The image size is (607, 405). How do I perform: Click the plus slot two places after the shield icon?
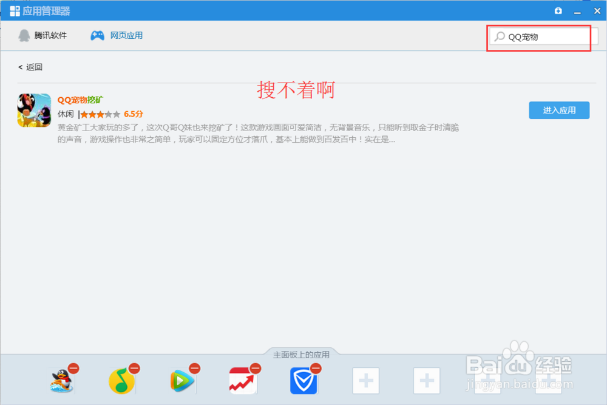(x=427, y=381)
